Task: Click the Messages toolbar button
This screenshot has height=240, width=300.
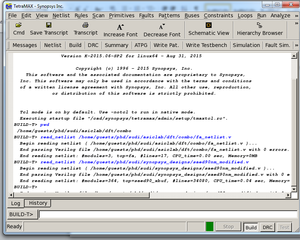Action: click(25, 46)
